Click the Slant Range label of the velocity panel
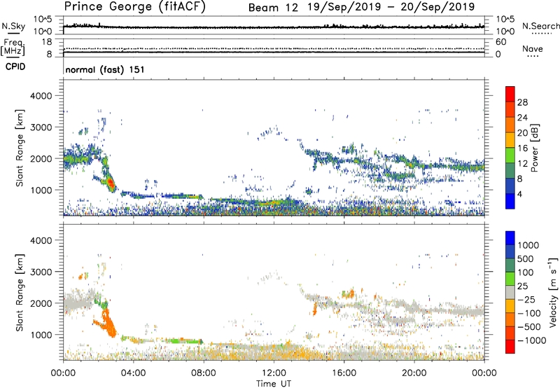Screen dimensions: 560x388 pyautogui.click(x=20, y=292)
